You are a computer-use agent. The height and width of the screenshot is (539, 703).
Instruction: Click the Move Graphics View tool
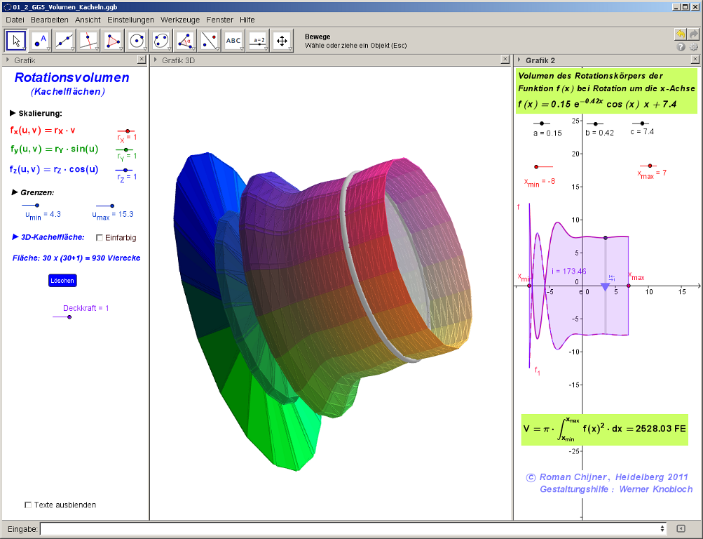(282, 41)
